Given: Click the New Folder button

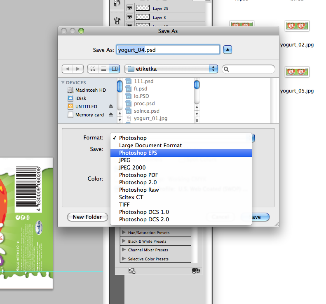Looking at the screenshot, I should (87, 217).
